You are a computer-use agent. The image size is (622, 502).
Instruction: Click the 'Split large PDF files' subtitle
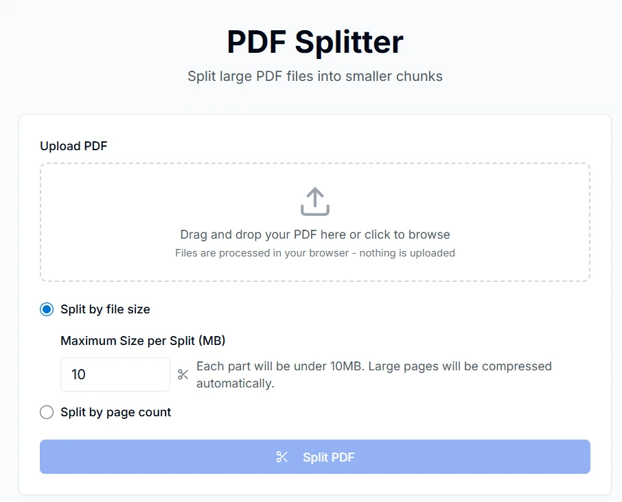pyautogui.click(x=314, y=76)
